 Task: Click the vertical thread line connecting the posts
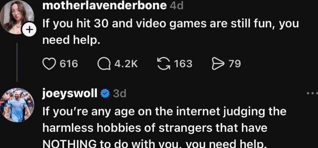click(x=17, y=62)
